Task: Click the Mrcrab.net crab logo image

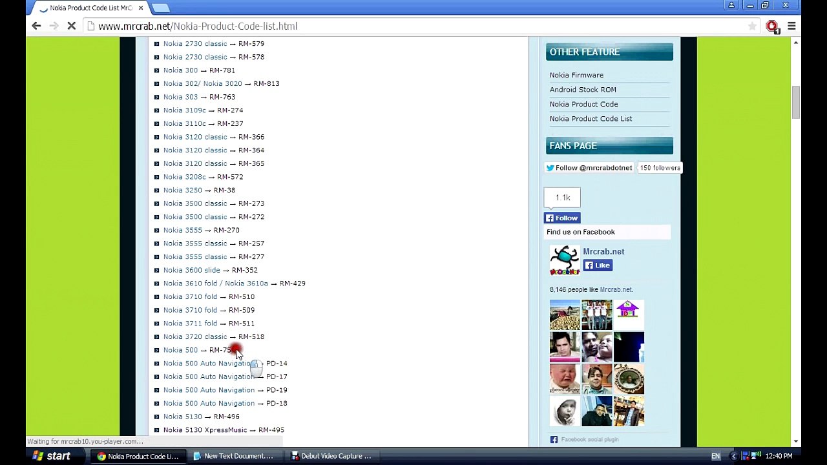Action: [564, 260]
